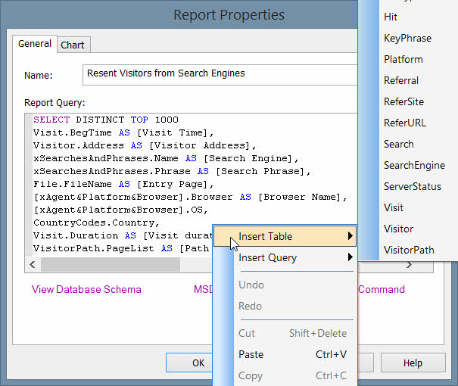Click the File.FileName query line
458x386 pixels.
123,184
